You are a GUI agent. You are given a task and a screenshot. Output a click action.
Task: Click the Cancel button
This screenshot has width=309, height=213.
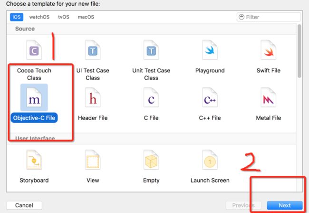24,205
